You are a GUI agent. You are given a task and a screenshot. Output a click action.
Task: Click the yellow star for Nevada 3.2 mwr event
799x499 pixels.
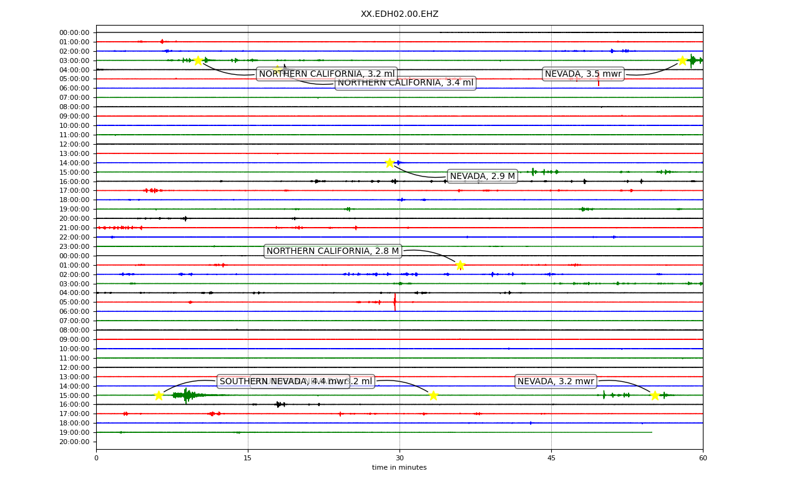pyautogui.click(x=655, y=395)
